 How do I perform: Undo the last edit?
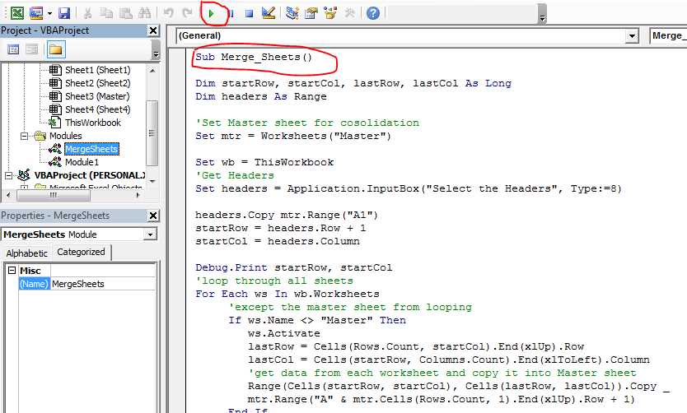tap(168, 13)
